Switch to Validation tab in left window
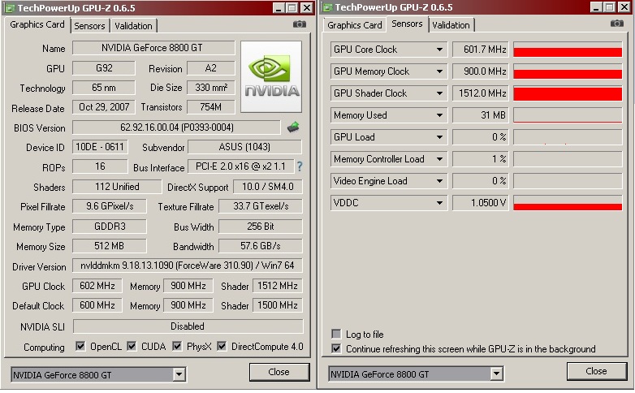635x393 pixels. (133, 26)
